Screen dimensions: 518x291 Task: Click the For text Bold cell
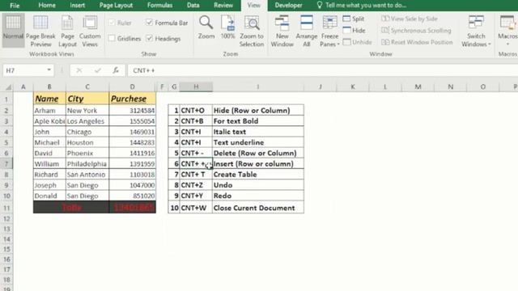point(258,121)
